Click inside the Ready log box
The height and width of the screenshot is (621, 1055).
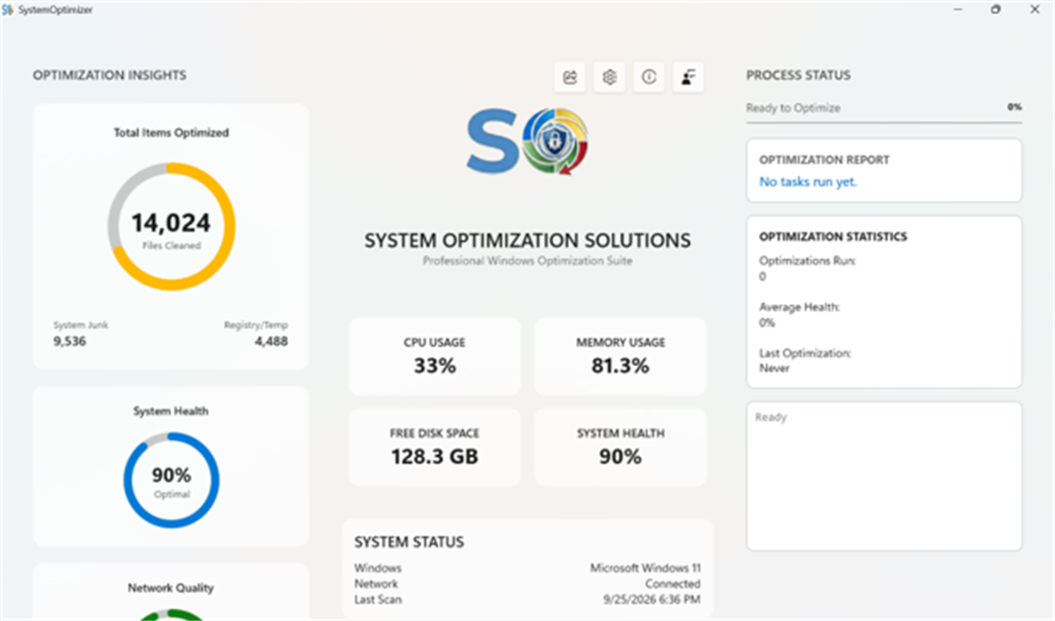click(x=884, y=476)
